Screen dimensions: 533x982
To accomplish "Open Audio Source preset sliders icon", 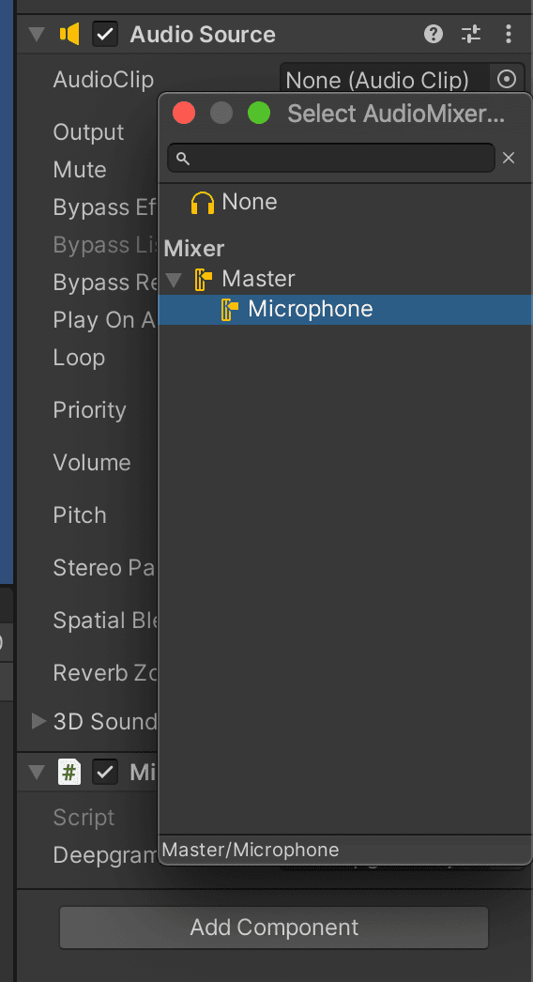I will point(471,34).
